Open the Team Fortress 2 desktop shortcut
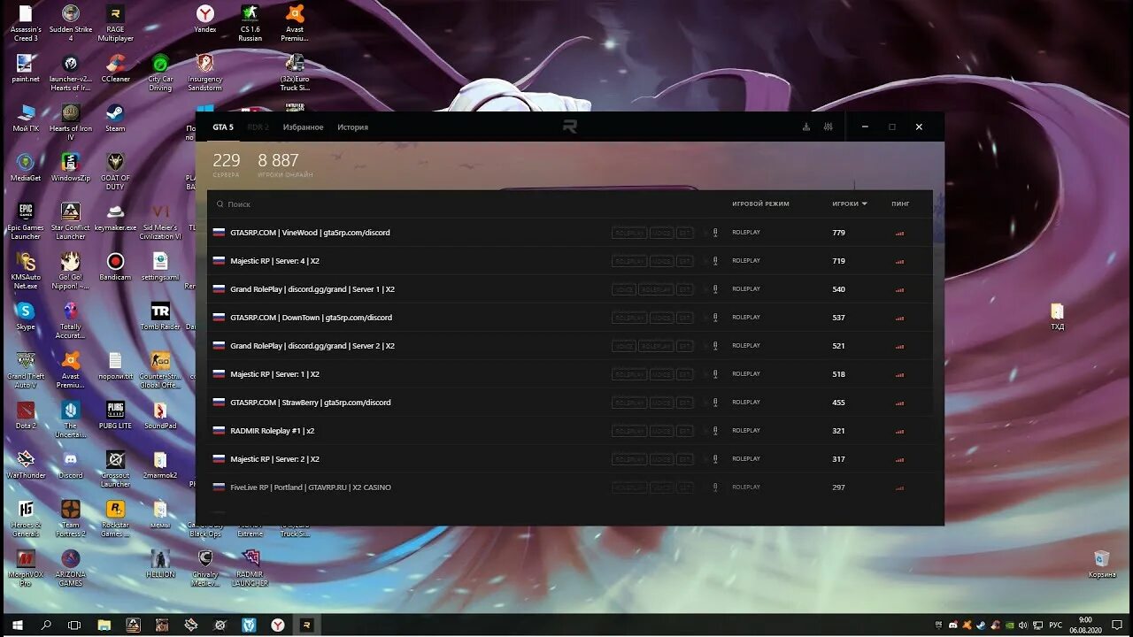 [71, 518]
